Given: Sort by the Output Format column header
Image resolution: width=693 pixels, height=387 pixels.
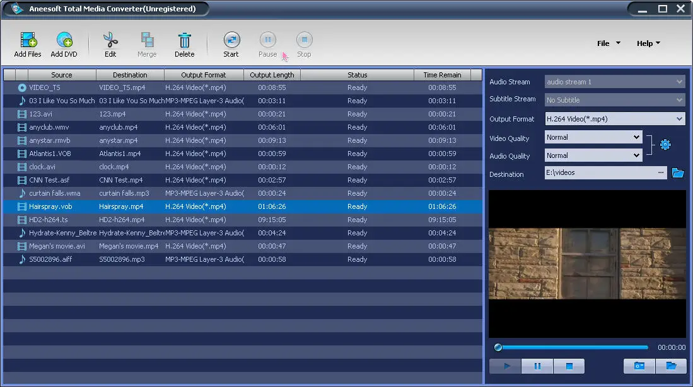Looking at the screenshot, I should pos(204,75).
